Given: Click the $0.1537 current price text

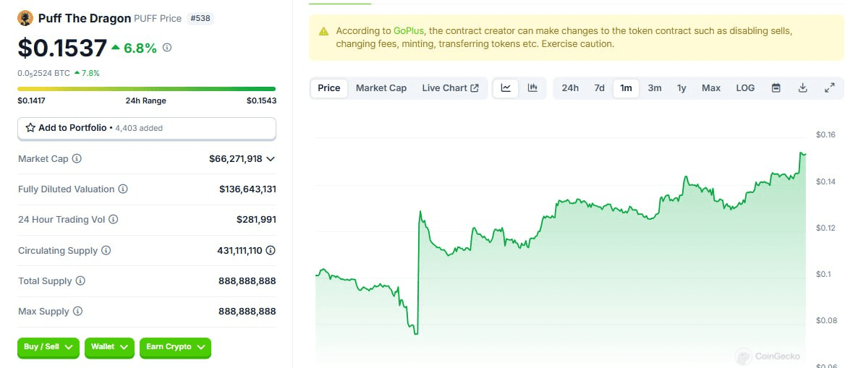Looking at the screenshot, I should [x=62, y=48].
